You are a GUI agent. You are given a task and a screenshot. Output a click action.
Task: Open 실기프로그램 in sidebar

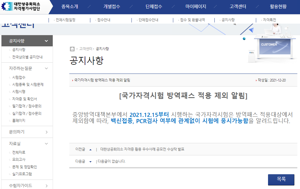click(22, 174)
